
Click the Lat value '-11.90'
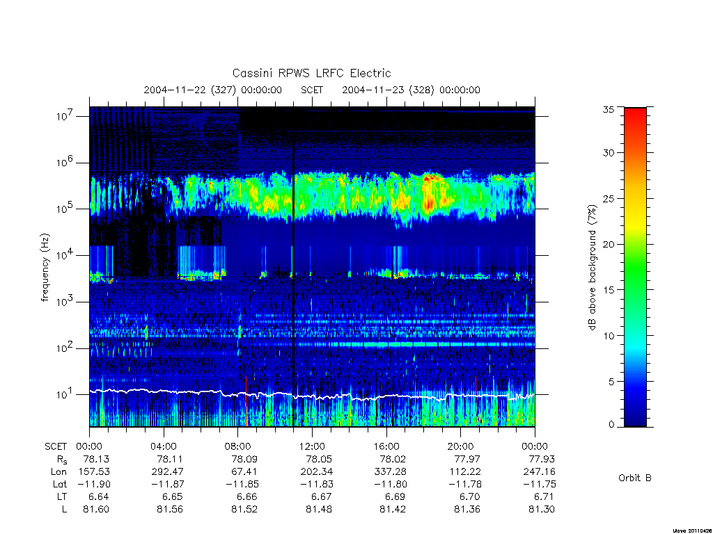coord(93,484)
